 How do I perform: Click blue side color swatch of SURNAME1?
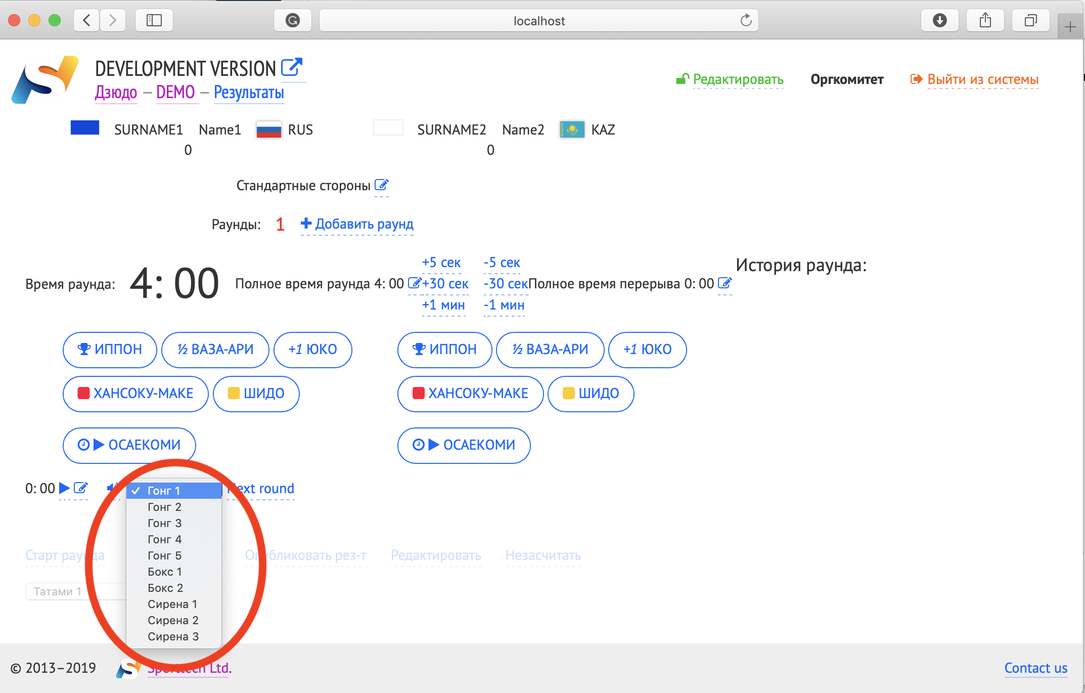(x=85, y=127)
